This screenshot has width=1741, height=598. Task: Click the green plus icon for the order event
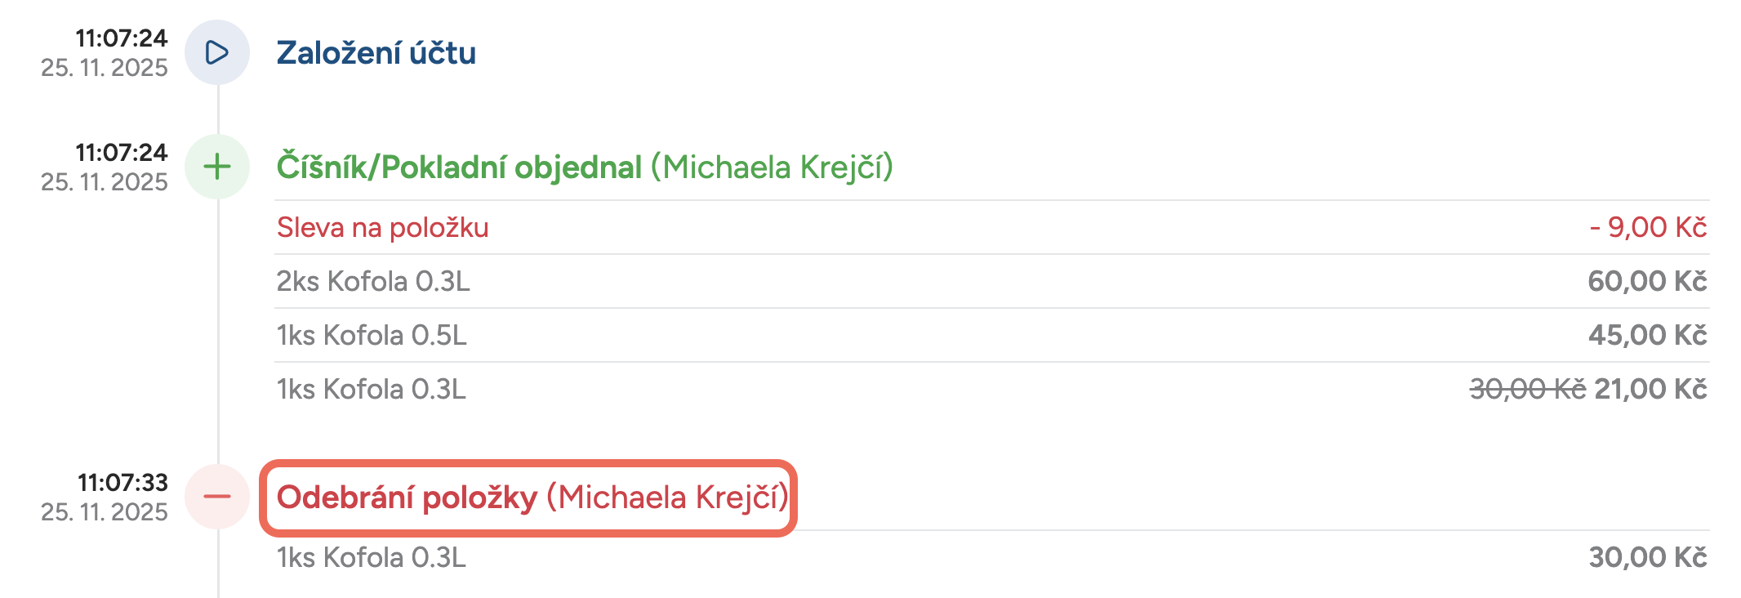point(217,167)
